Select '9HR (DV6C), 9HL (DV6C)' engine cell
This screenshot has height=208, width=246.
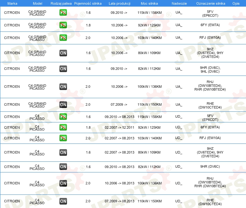(210, 70)
